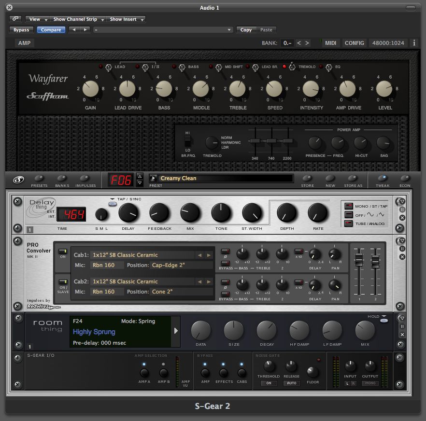
Task: Adjust the Convolver channel 1 fader
Action: click(x=359, y=260)
